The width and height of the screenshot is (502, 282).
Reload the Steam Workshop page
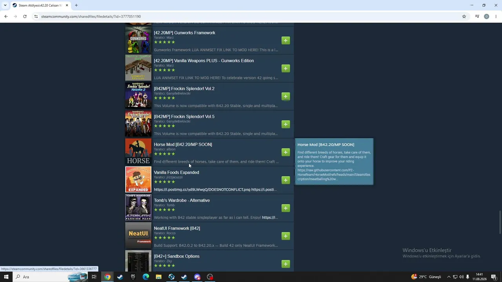click(25, 16)
